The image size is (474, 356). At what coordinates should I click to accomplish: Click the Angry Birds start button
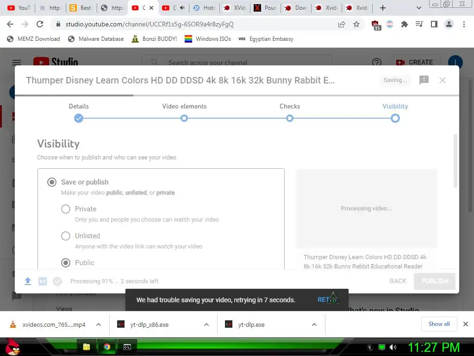(x=12, y=347)
